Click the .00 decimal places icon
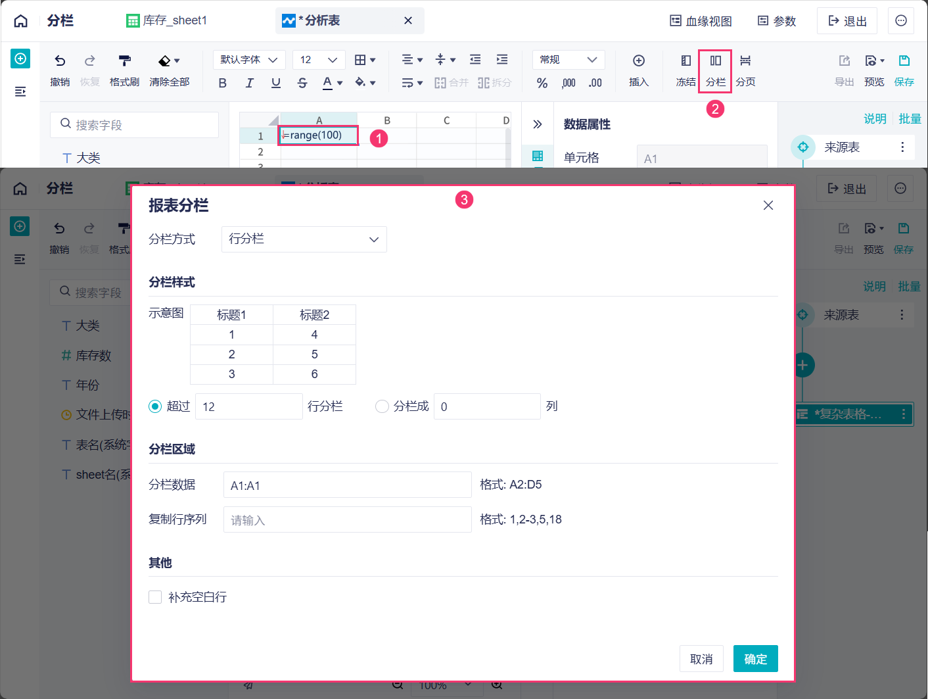 [x=595, y=83]
